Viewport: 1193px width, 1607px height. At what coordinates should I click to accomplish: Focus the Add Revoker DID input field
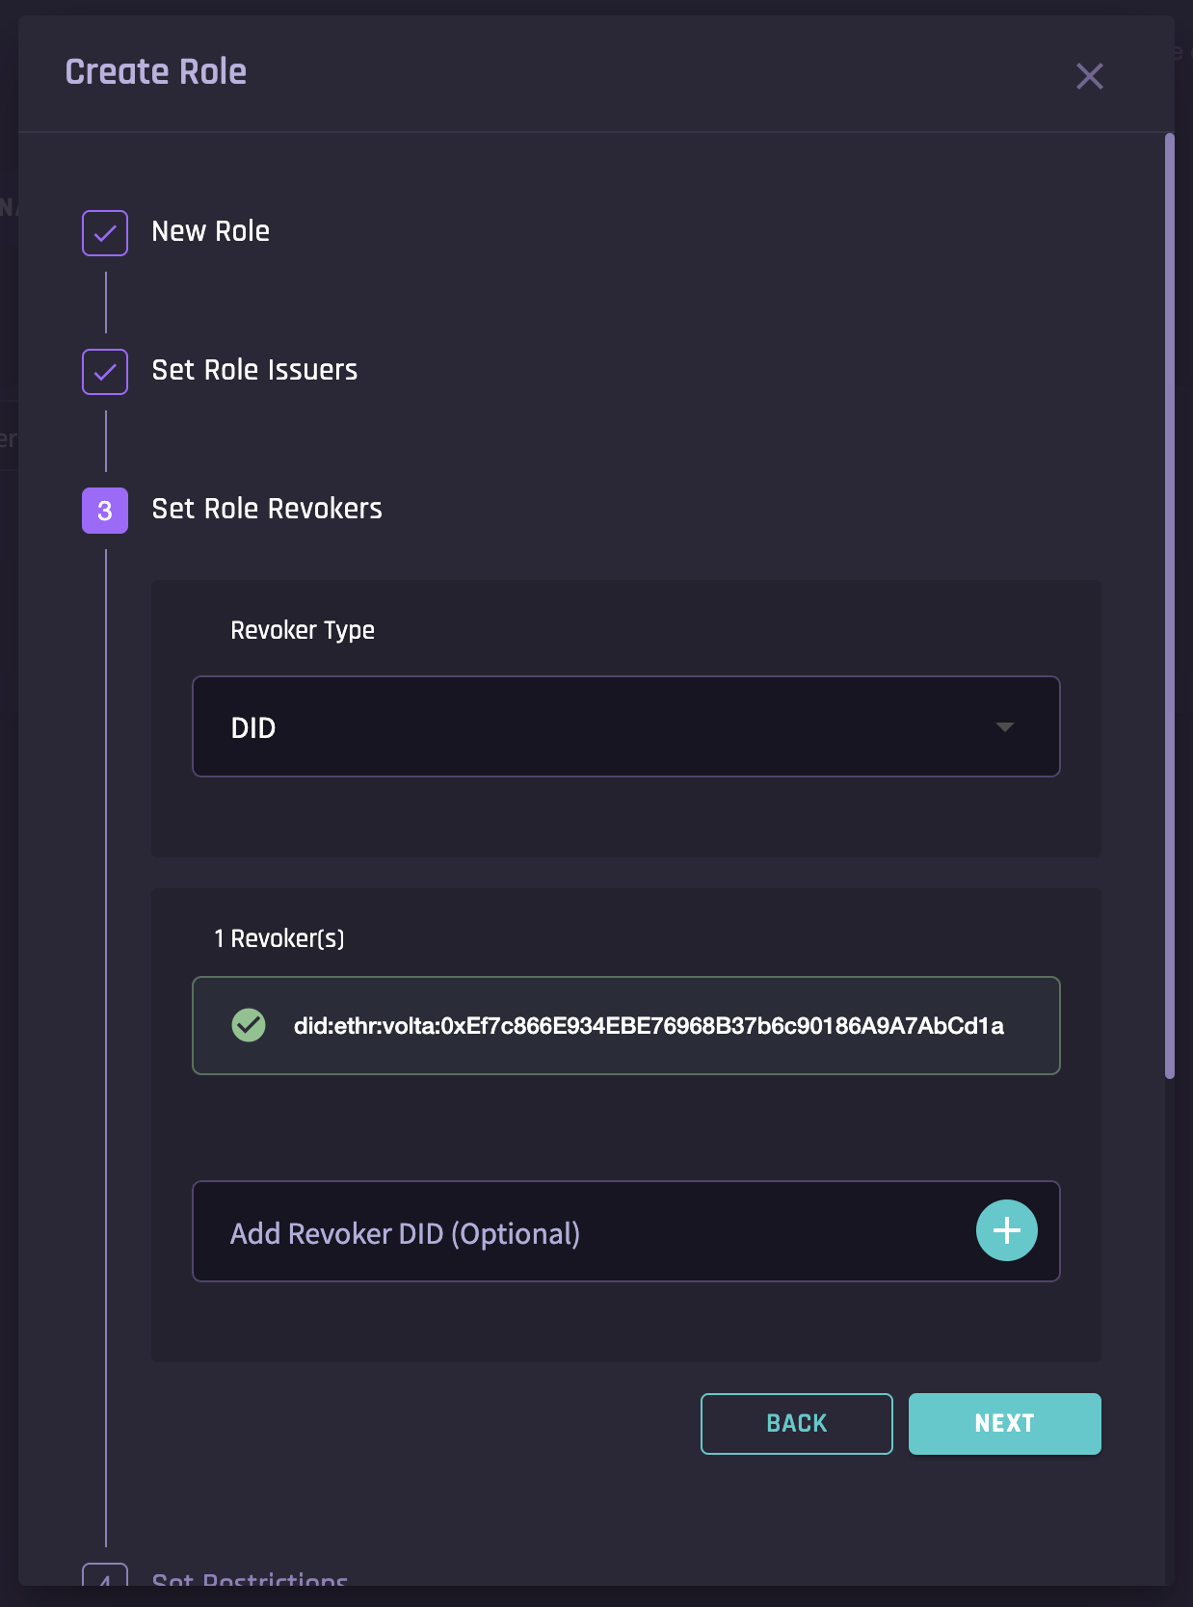[x=578, y=1232]
